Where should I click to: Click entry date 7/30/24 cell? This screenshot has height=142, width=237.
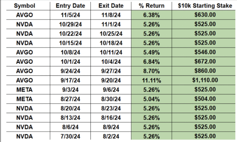70,136
